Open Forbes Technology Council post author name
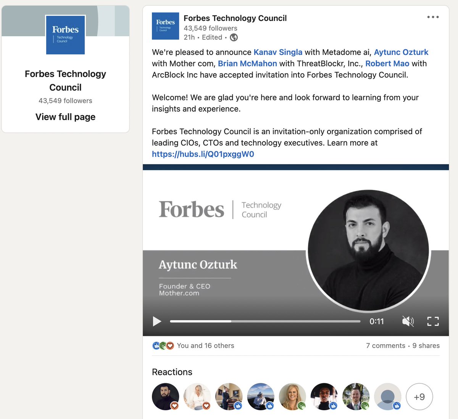 pos(235,18)
